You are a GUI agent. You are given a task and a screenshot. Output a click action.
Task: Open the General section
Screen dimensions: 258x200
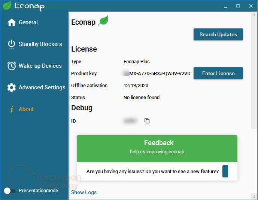pyautogui.click(x=28, y=22)
